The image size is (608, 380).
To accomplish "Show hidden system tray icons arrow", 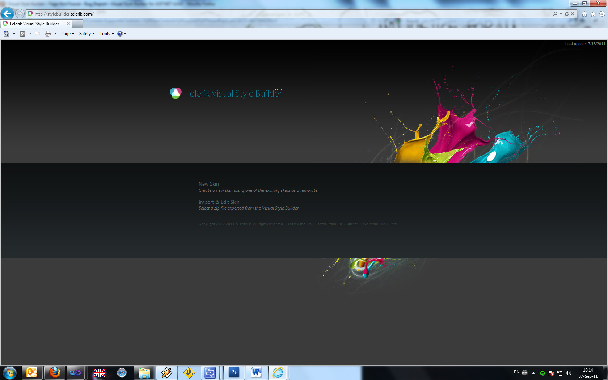I will coord(533,373).
